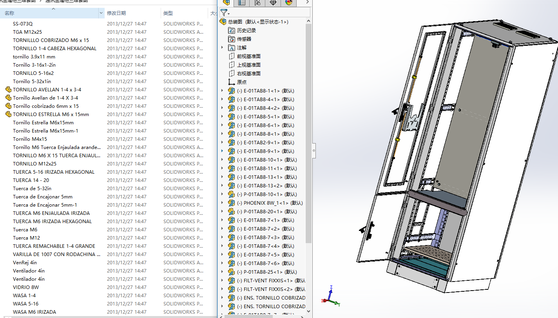This screenshot has height=318, width=558.
Task: Select the 历史记录 history folder
Action: (246, 31)
